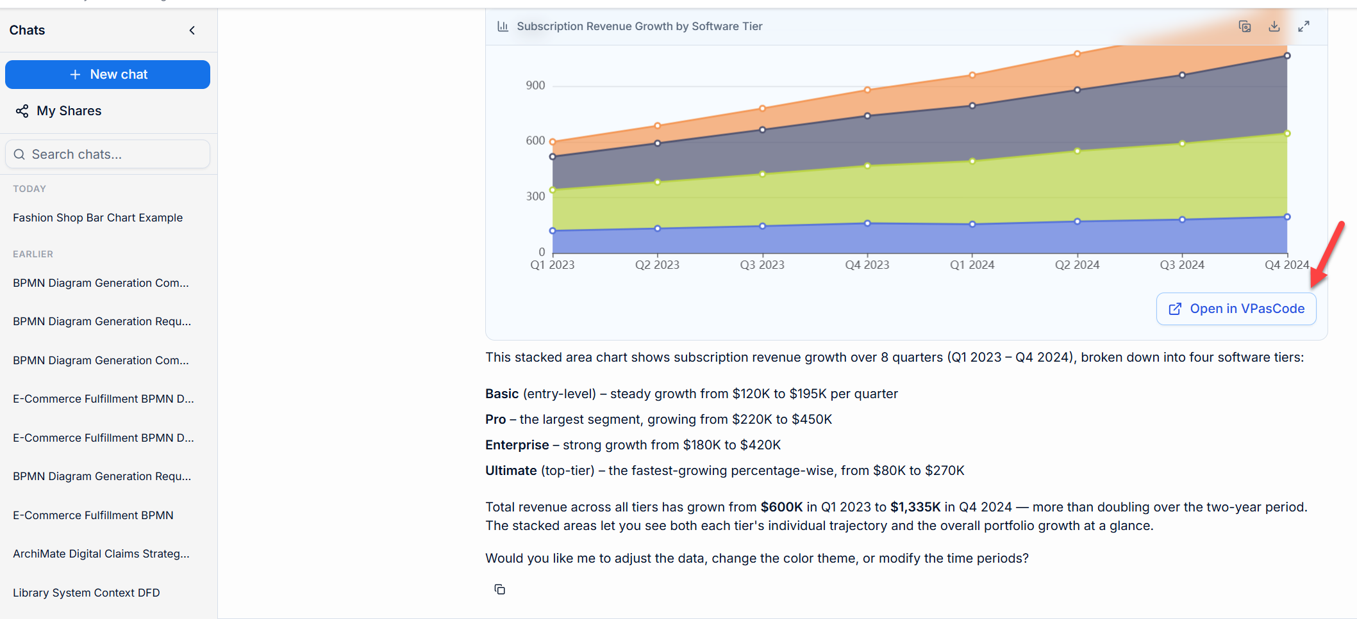Click the New chat button

click(108, 74)
